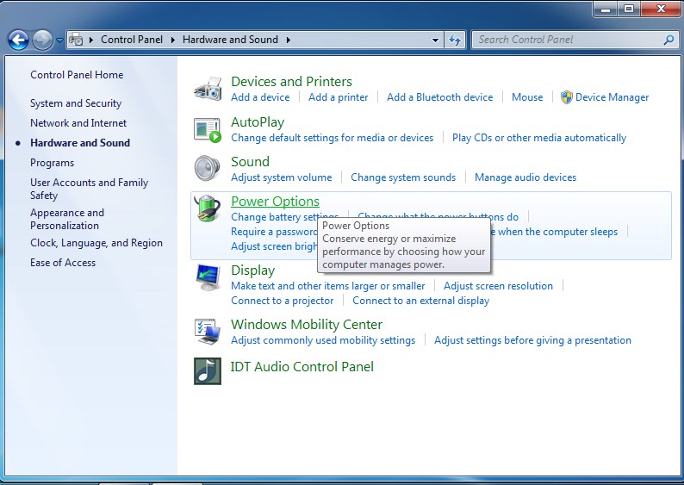Click Adjust system volume
The image size is (684, 485).
[x=282, y=177]
